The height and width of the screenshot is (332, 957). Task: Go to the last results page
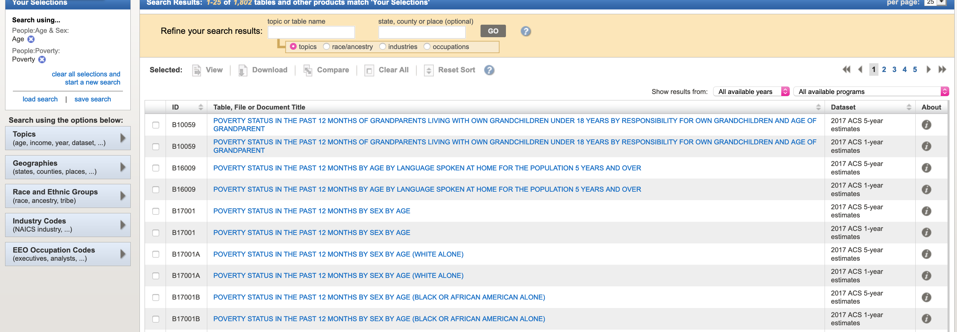tap(942, 69)
